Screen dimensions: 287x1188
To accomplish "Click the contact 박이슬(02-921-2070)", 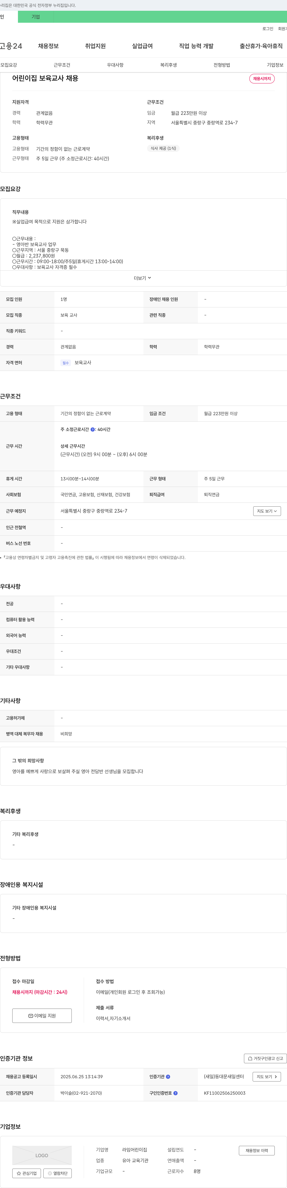I will (x=81, y=1093).
